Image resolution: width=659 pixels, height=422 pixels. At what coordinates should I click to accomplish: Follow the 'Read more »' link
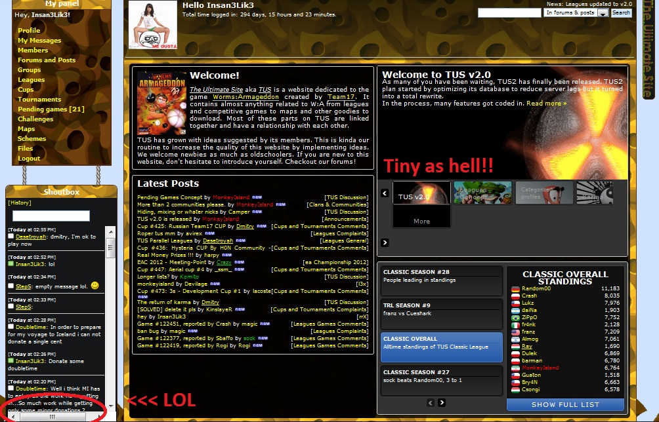click(546, 104)
